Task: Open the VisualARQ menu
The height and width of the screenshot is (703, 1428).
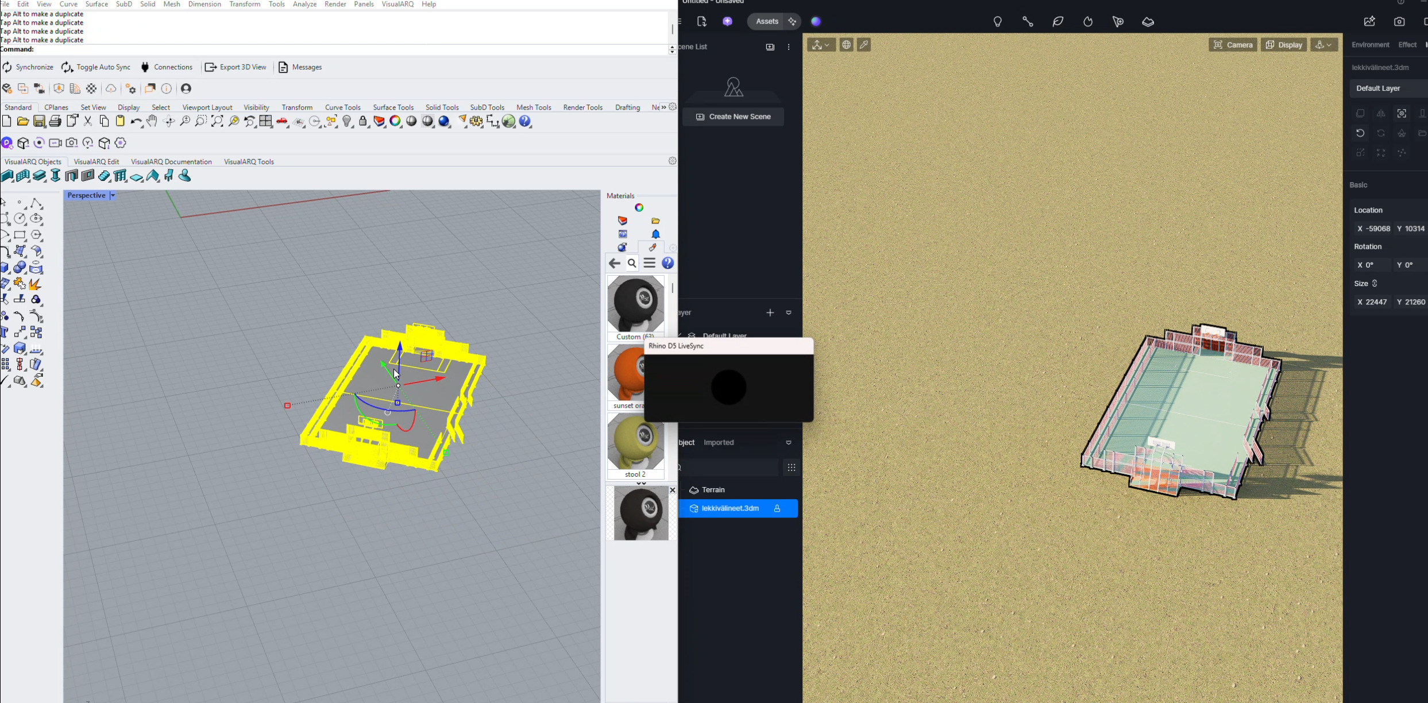Action: click(397, 4)
